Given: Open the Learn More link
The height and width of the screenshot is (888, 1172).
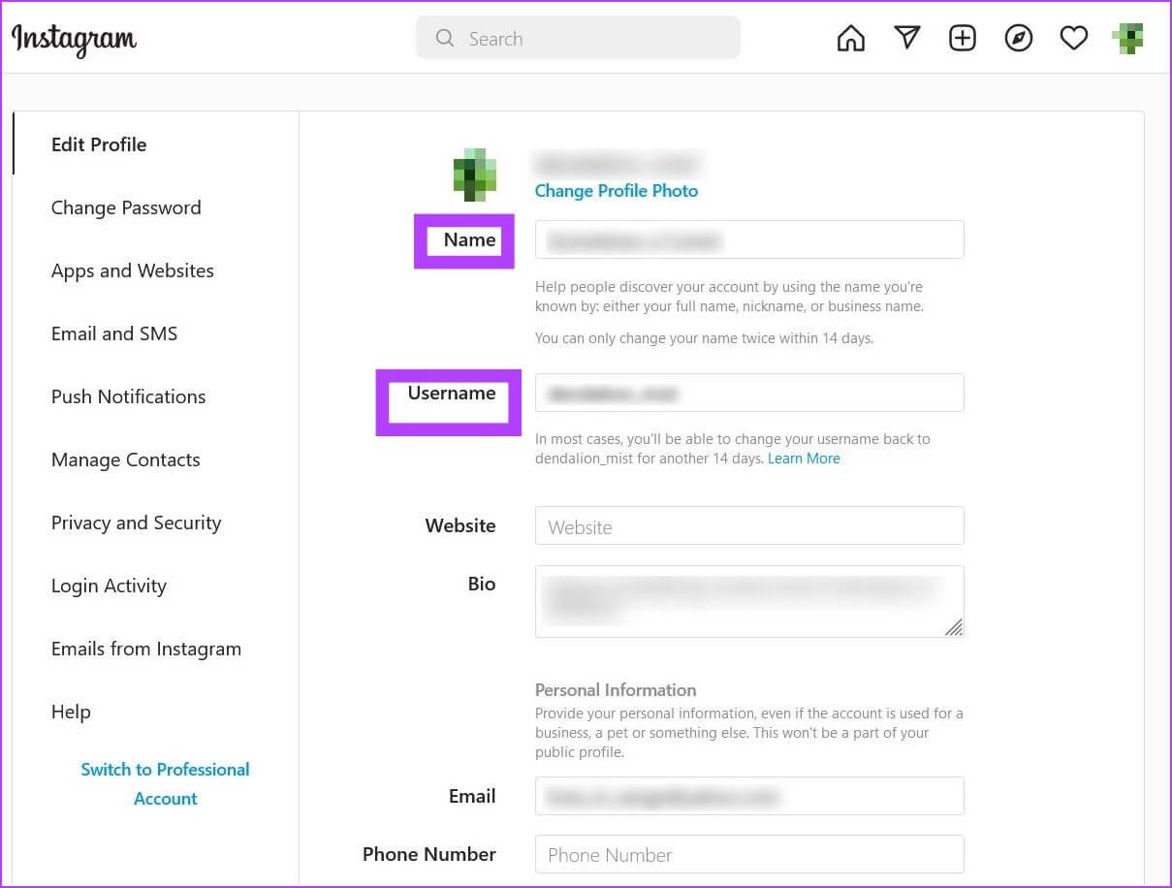Looking at the screenshot, I should coord(804,459).
